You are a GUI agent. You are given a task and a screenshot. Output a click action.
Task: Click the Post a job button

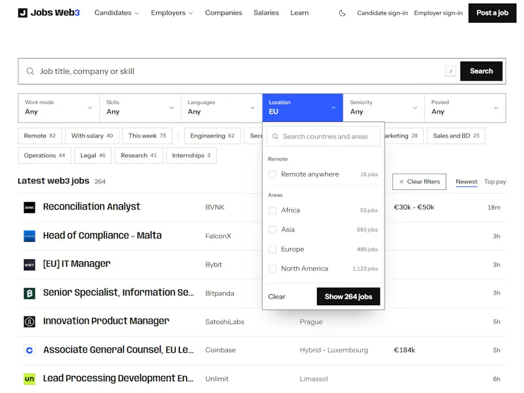[x=493, y=13]
